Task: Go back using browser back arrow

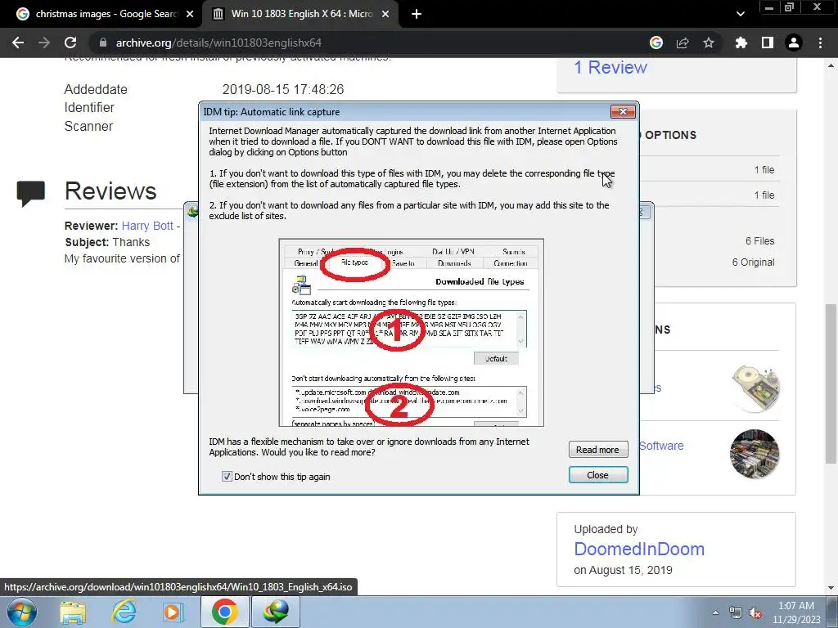Action: [18, 43]
